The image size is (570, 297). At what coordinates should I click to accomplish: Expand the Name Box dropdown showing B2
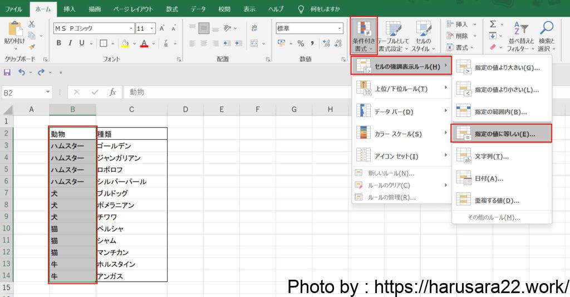pos(48,92)
